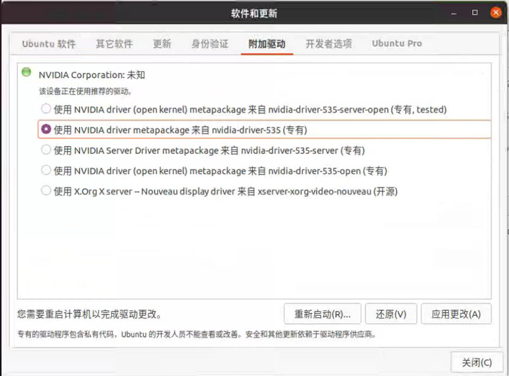Choose the nvidia-driver-535-server driver option
509x376 pixels.
[46, 150]
